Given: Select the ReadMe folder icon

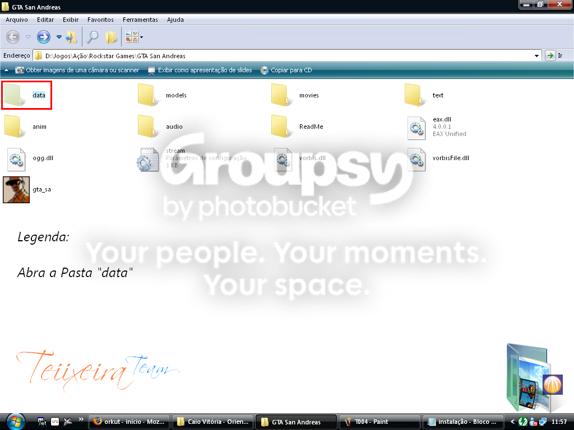Looking at the screenshot, I should pos(281,127).
